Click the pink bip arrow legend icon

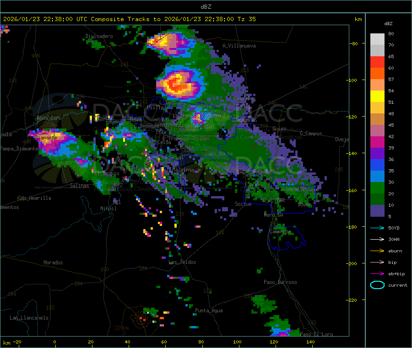point(377,262)
